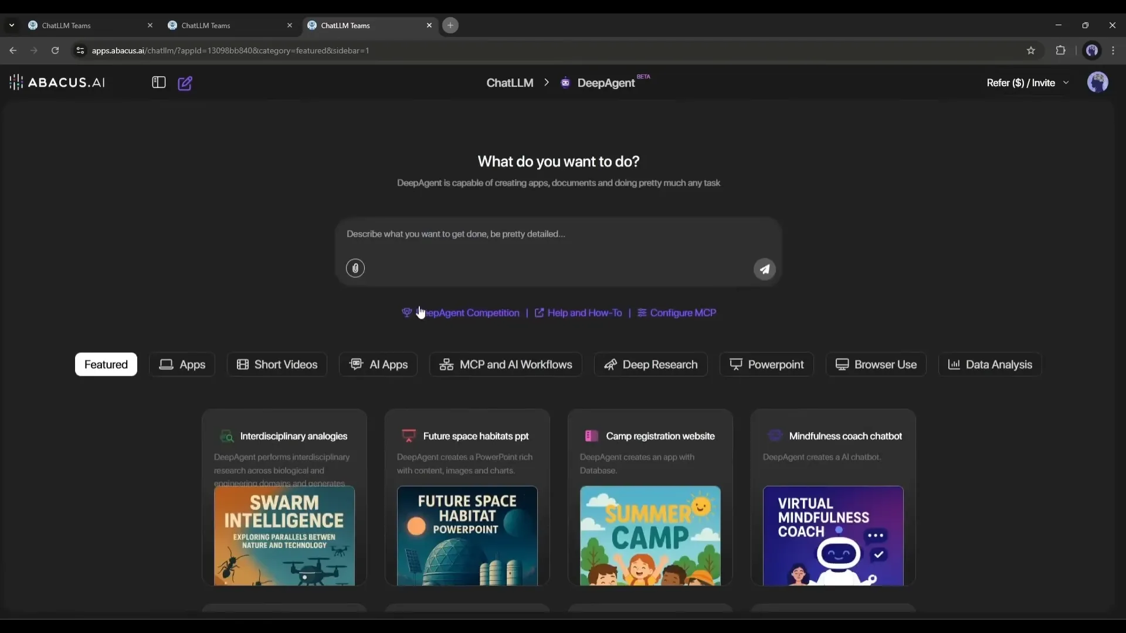
Task: Open the Help and How-To link
Action: (x=585, y=313)
